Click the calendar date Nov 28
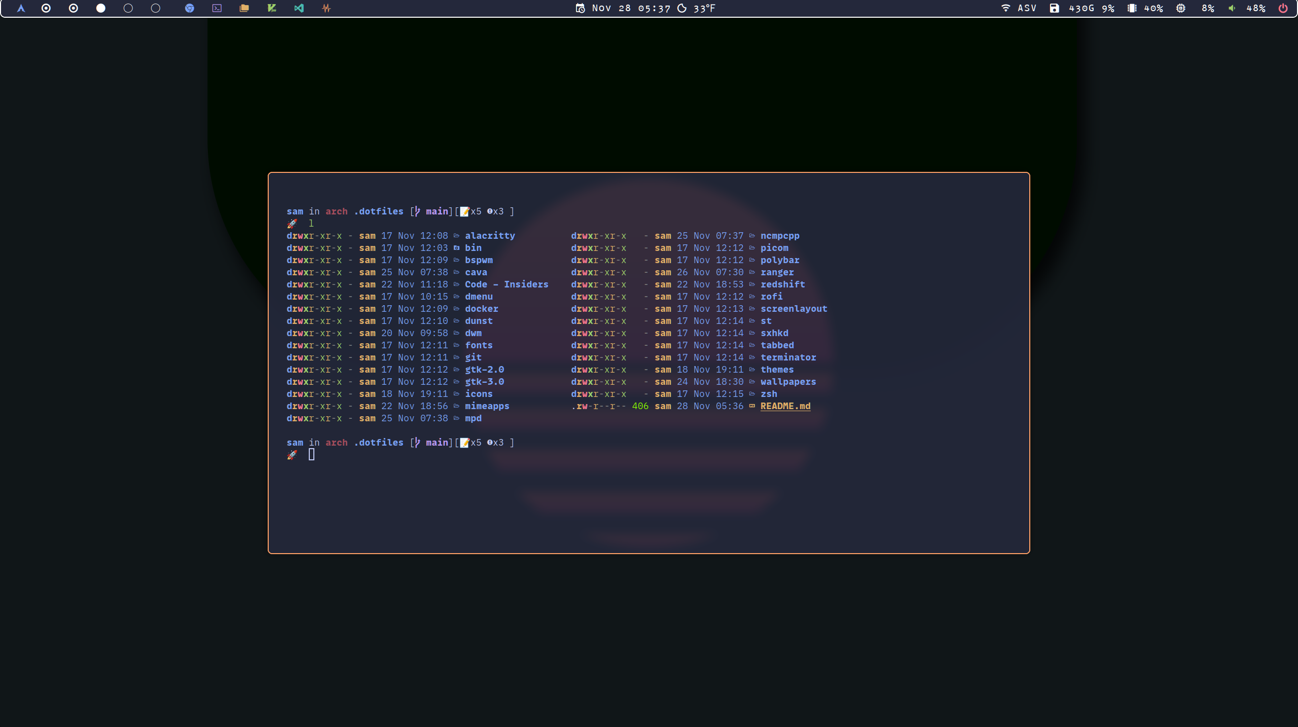This screenshot has height=727, width=1298. pos(611,8)
